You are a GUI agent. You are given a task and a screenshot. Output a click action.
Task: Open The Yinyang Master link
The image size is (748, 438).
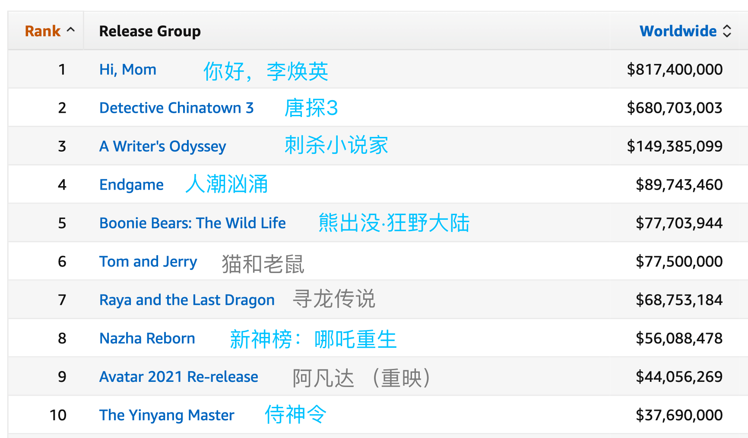(x=167, y=416)
